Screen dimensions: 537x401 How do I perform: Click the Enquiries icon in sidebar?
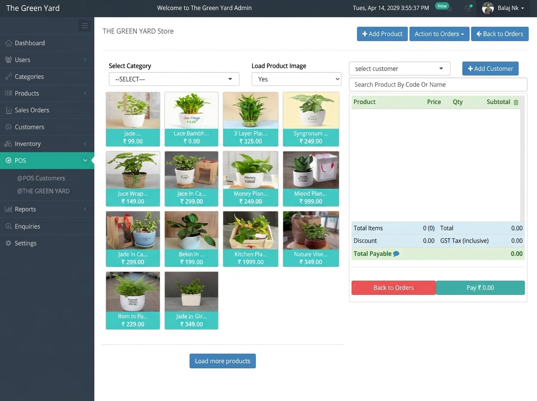point(9,226)
